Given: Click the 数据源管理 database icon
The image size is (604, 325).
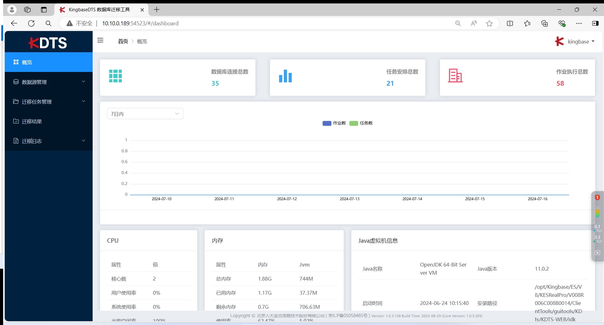Looking at the screenshot, I should (x=16, y=82).
